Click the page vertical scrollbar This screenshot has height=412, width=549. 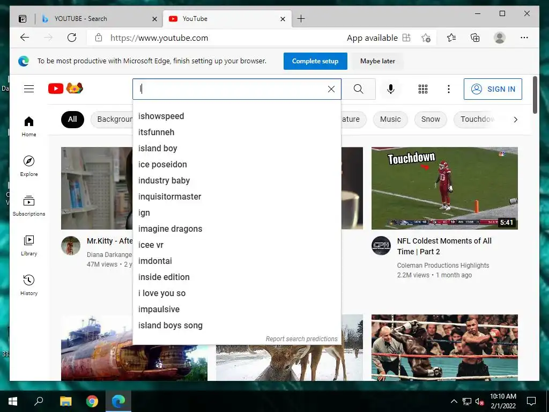pyautogui.click(x=535, y=94)
